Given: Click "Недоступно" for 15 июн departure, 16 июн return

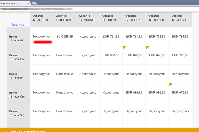Looking at the screenshot, I should coord(111,93).
